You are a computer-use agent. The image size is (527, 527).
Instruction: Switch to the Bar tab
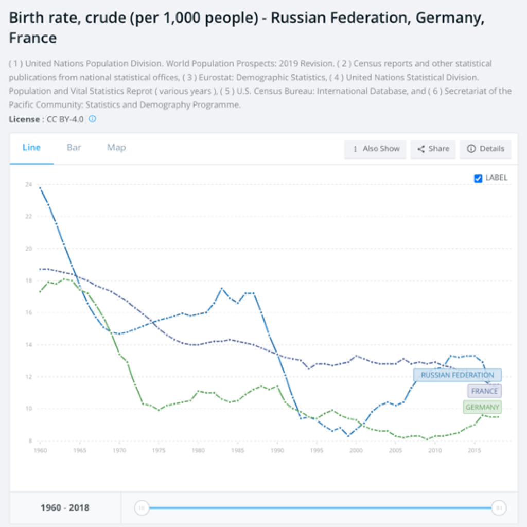coord(74,148)
